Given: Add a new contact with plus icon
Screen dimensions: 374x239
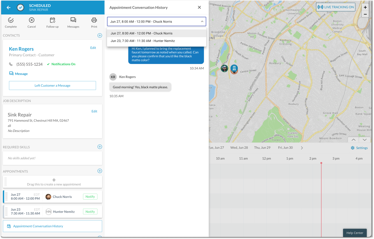Looking at the screenshot, I should [x=100, y=36].
